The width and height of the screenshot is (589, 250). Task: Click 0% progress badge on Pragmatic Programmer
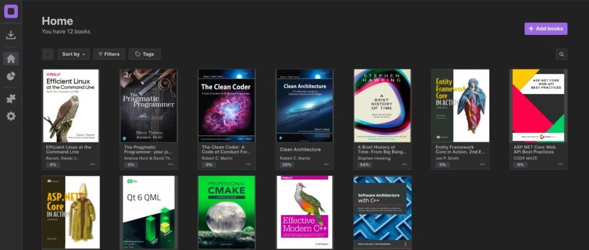(x=131, y=164)
